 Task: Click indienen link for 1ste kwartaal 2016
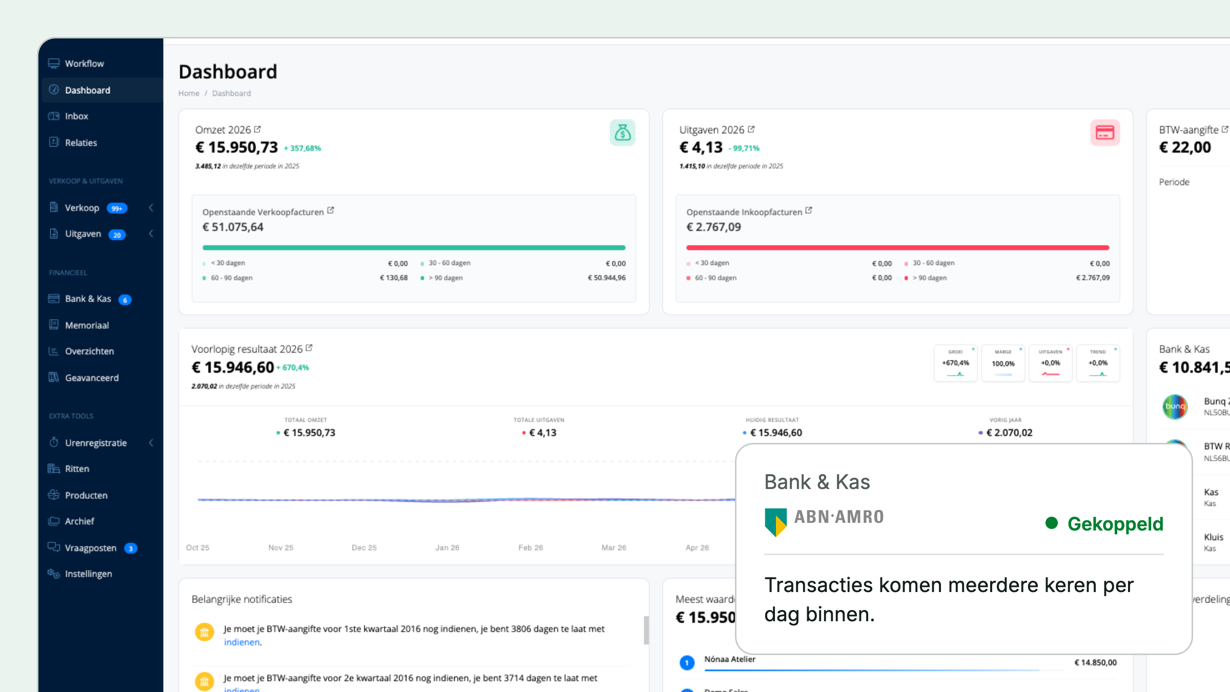[x=242, y=642]
